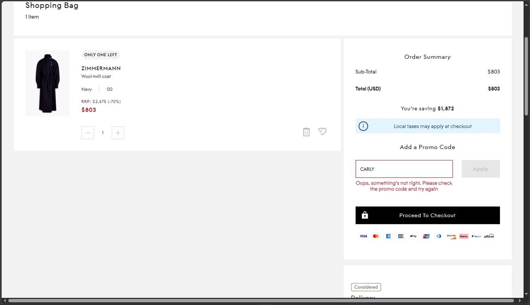Screen dimensions: 530x305
Task: Click the Total (USD) label
Action: 368,89
